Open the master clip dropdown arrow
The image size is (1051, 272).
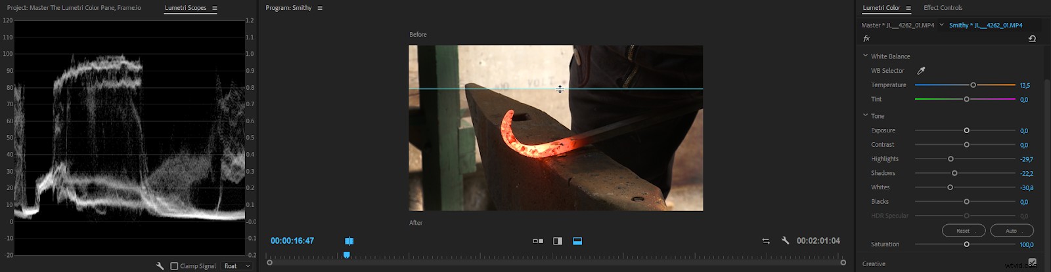tap(941, 25)
